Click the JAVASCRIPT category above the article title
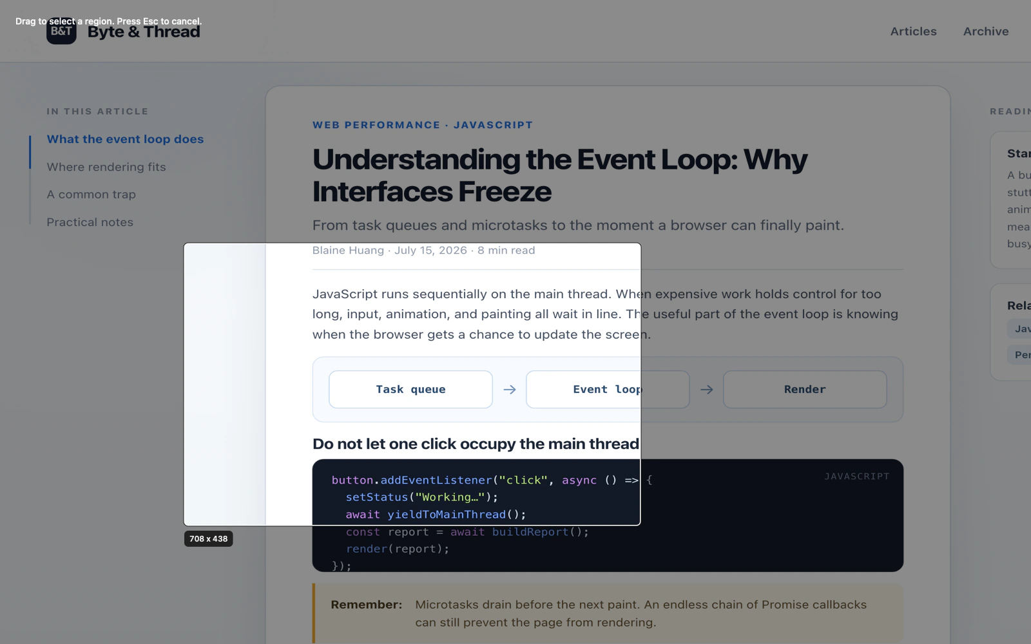Viewport: 1031px width, 644px height. click(493, 125)
